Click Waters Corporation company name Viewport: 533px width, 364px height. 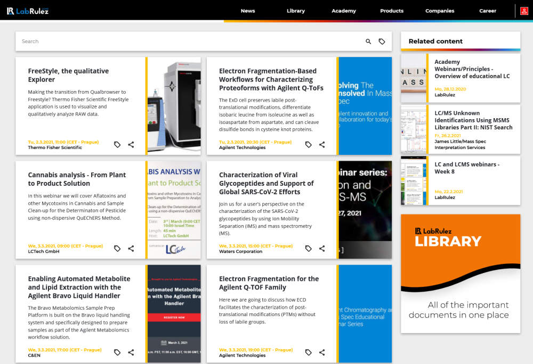click(x=240, y=251)
